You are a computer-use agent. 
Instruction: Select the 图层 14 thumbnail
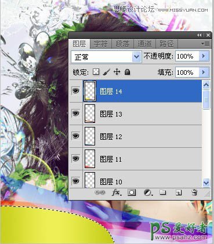[90, 91]
